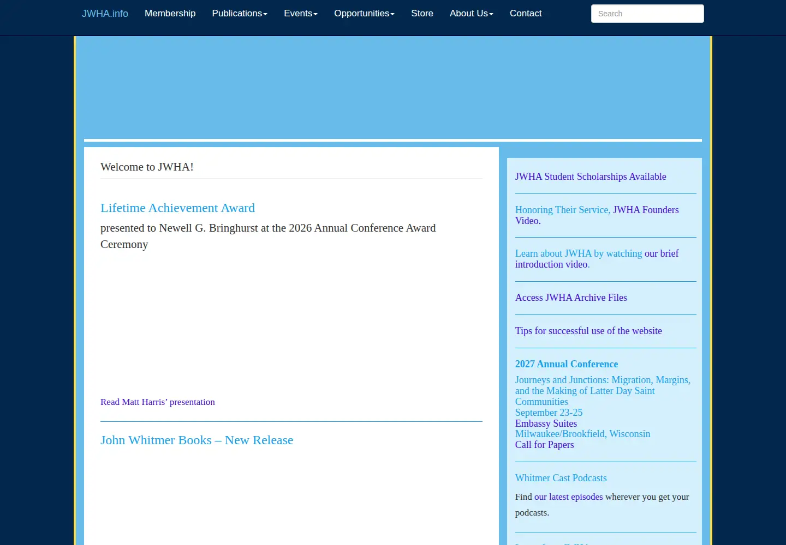
Task: Open the Store menu item
Action: coord(422,14)
